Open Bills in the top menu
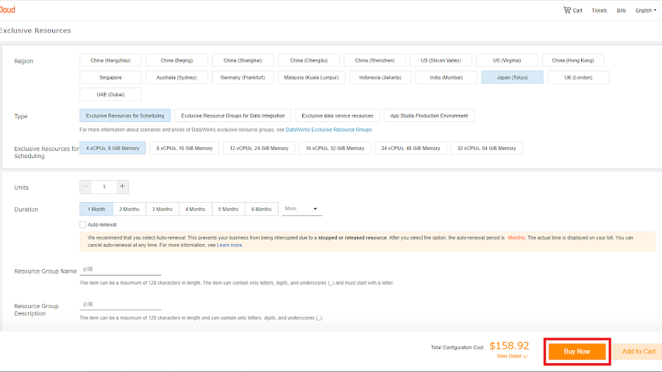This screenshot has height=372, width=662. (x=622, y=10)
